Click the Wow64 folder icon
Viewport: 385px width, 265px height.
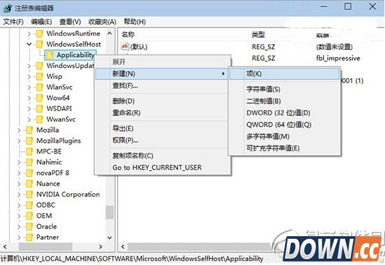pos(40,98)
